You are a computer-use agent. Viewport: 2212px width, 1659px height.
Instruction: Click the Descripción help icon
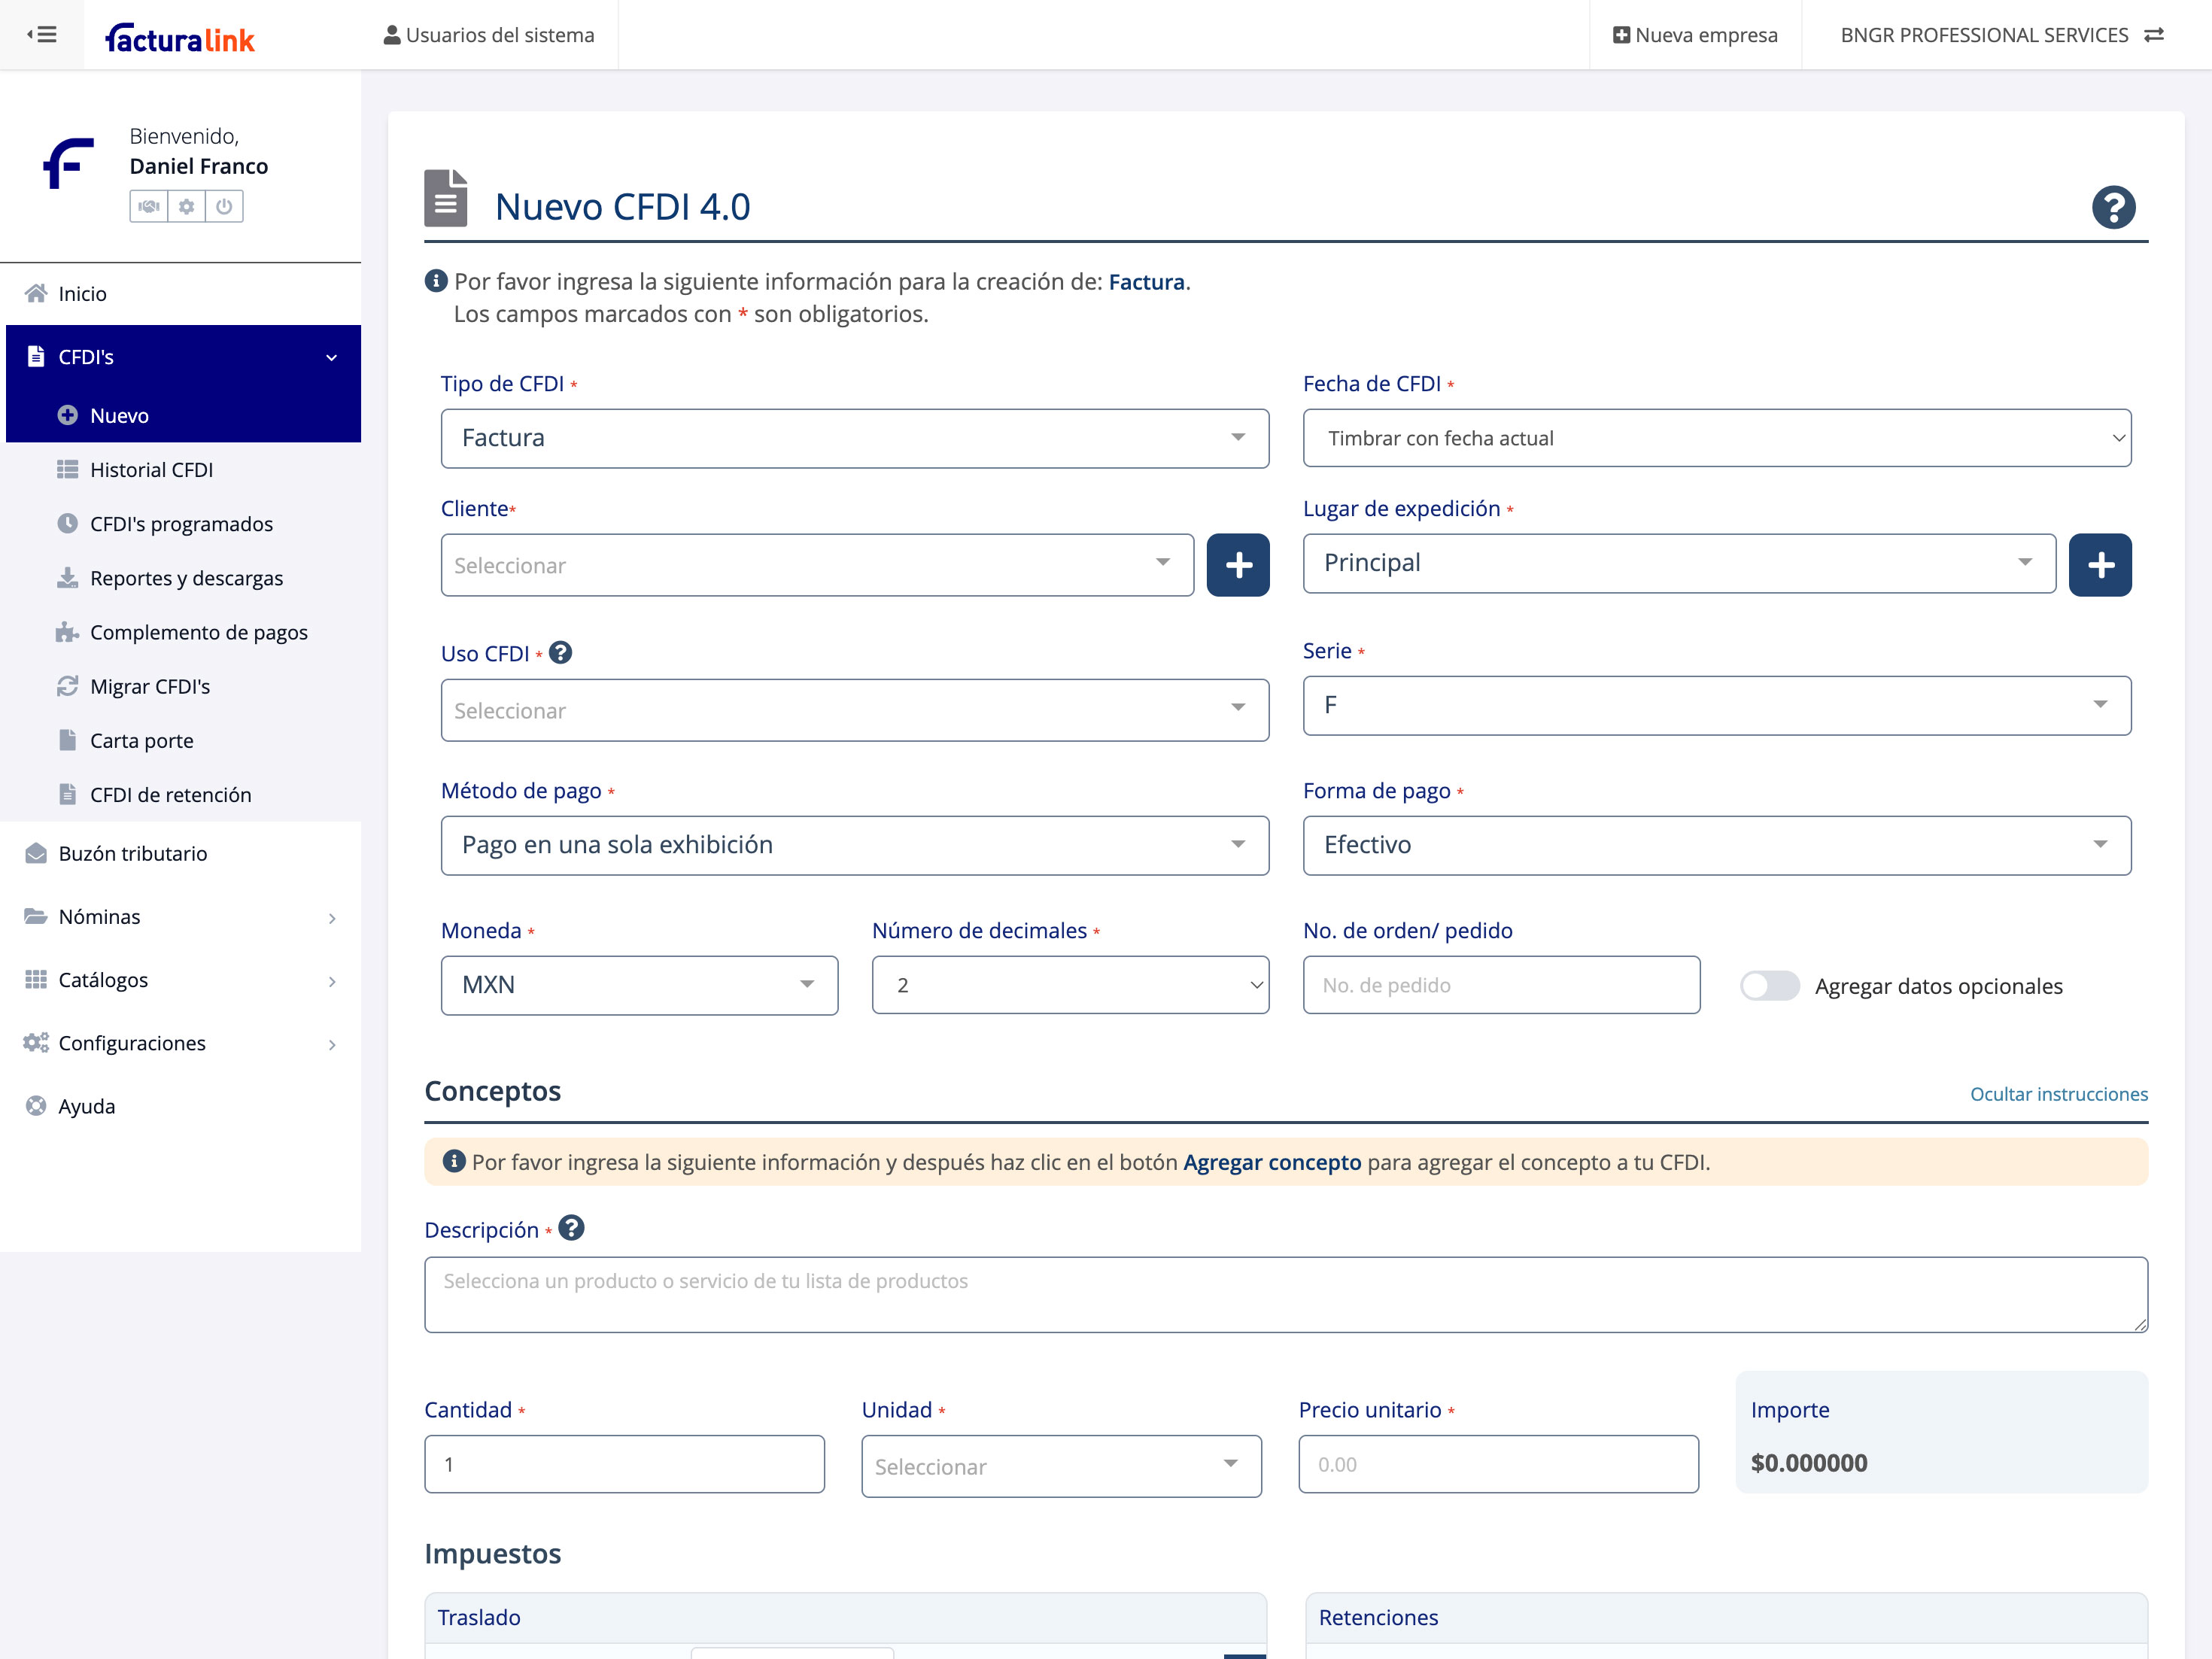tap(571, 1228)
